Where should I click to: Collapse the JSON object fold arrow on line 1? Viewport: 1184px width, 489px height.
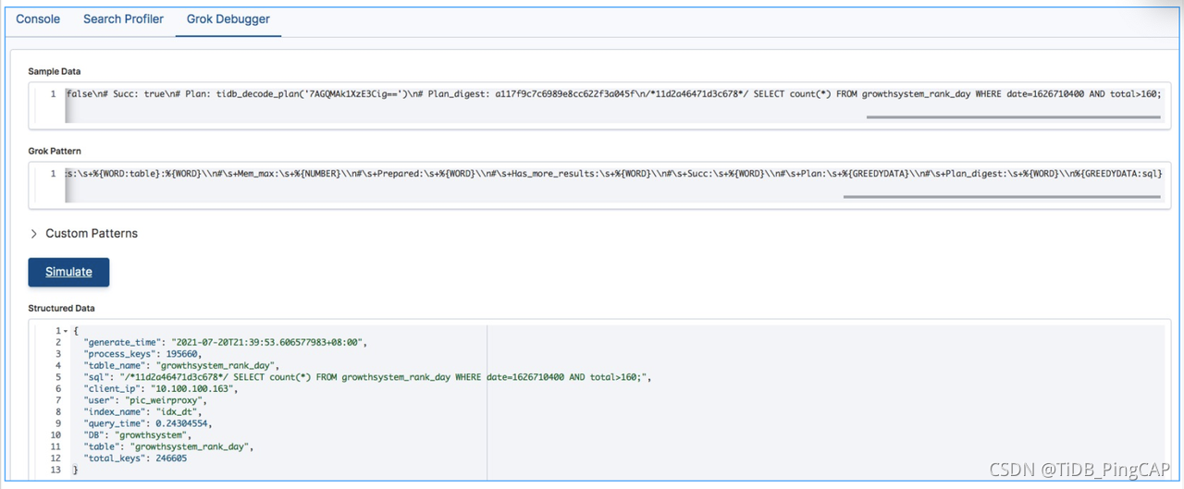66,331
